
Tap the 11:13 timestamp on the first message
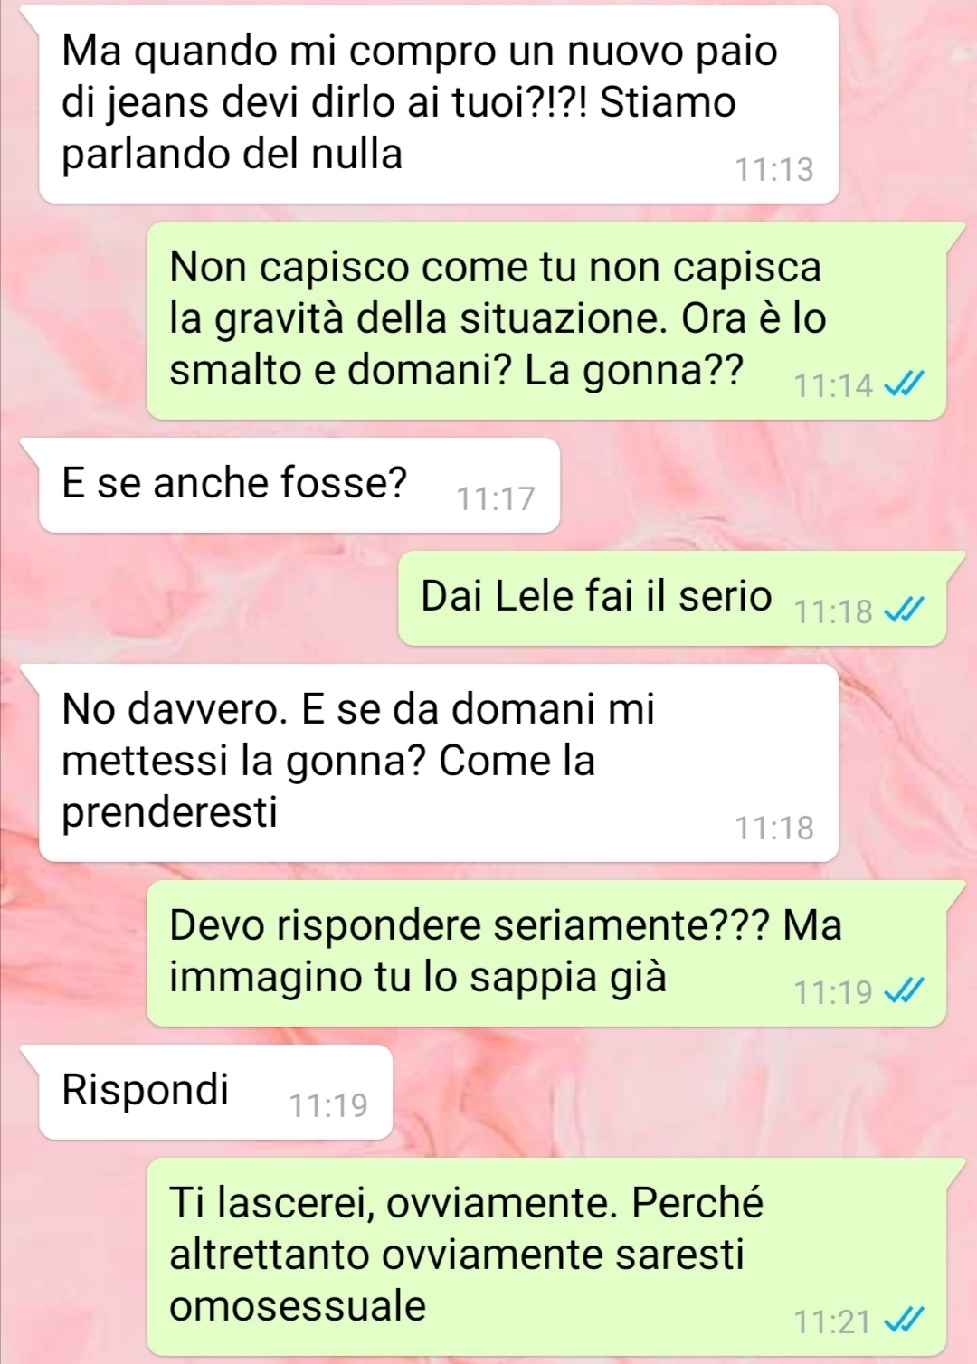[x=774, y=170]
